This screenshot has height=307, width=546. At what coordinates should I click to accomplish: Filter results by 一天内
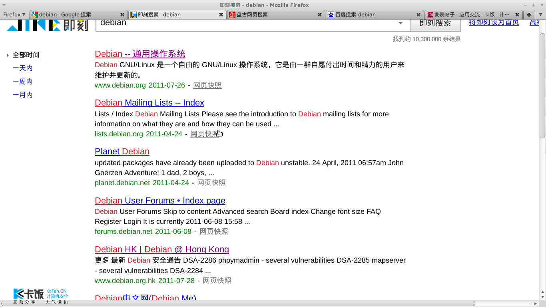[x=22, y=68]
